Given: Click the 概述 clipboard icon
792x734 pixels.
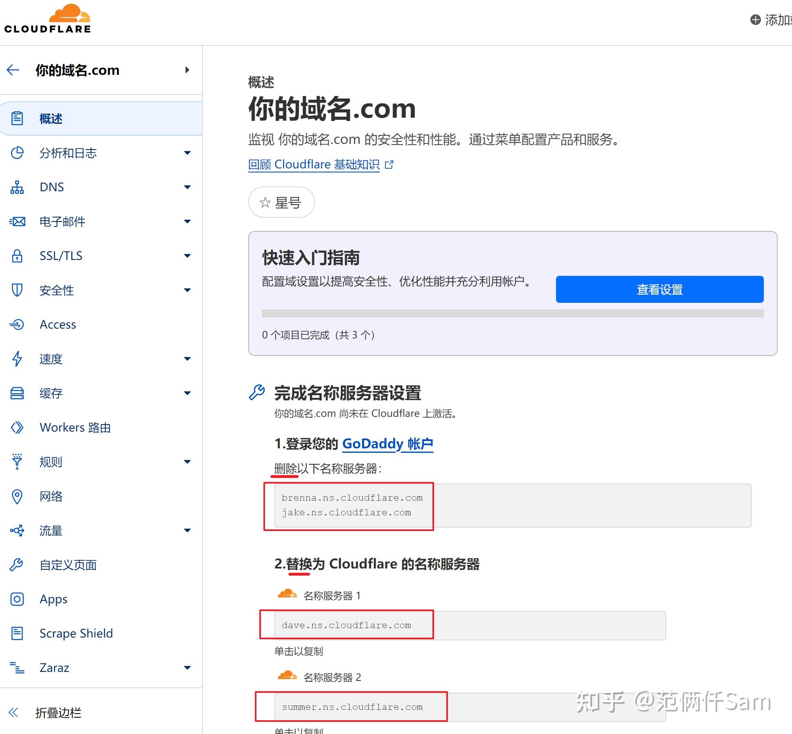Looking at the screenshot, I should (17, 118).
